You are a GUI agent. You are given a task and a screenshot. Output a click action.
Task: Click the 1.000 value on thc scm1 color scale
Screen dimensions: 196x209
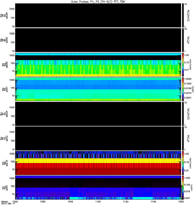click(x=187, y=178)
